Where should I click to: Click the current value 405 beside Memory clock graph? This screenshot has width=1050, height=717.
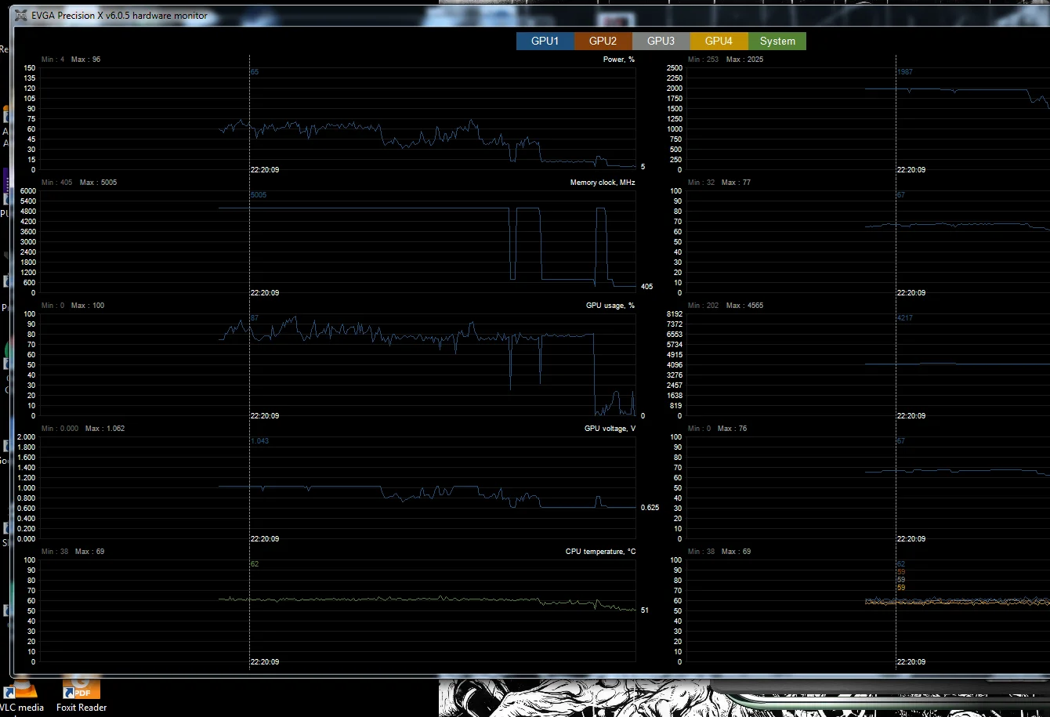[646, 287]
